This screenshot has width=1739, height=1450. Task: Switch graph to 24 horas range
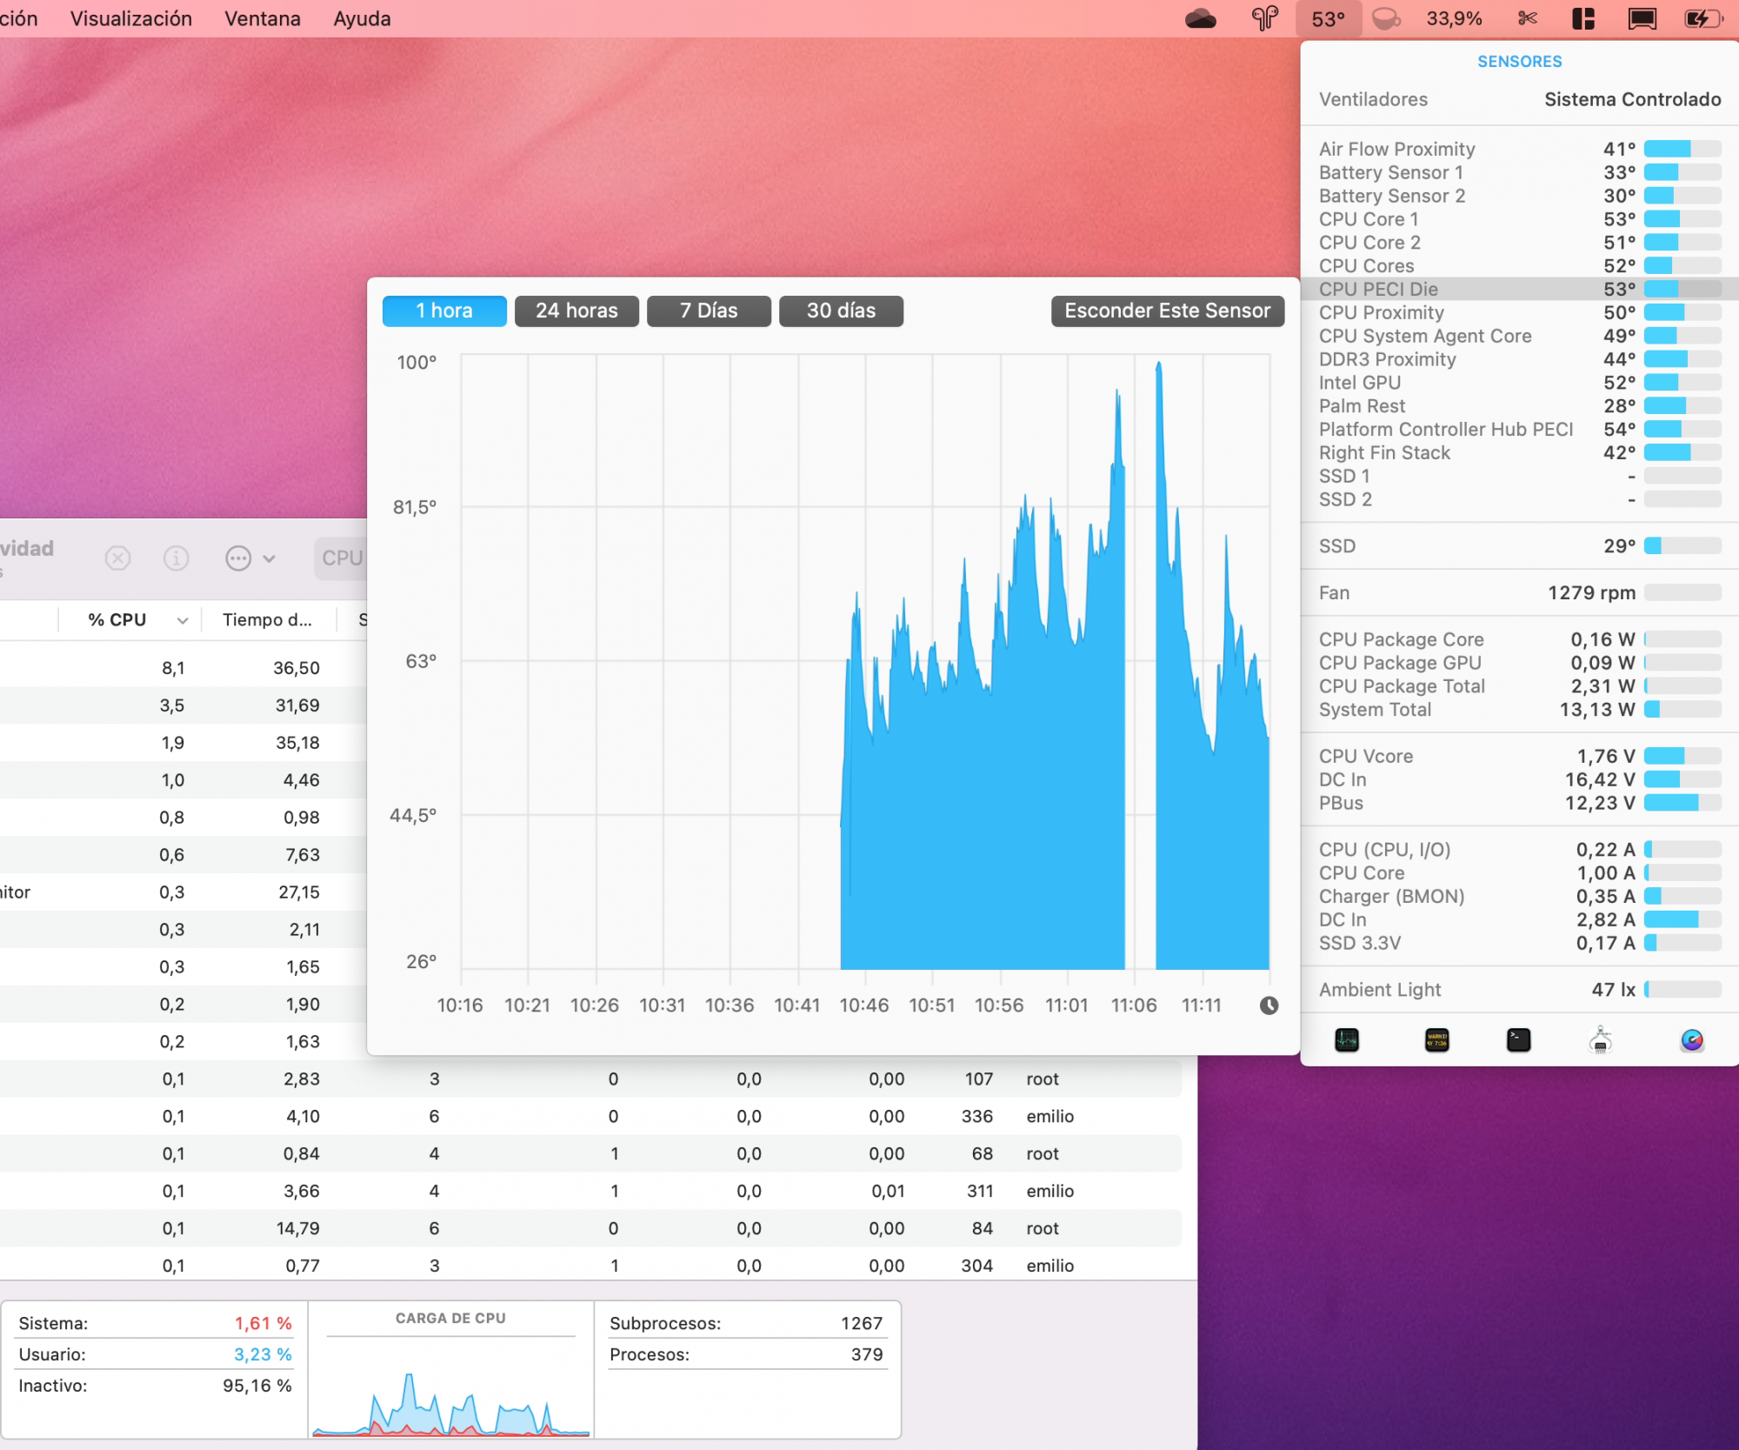576,311
